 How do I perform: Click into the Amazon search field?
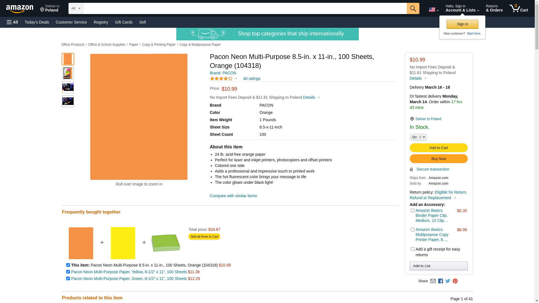tap(244, 8)
